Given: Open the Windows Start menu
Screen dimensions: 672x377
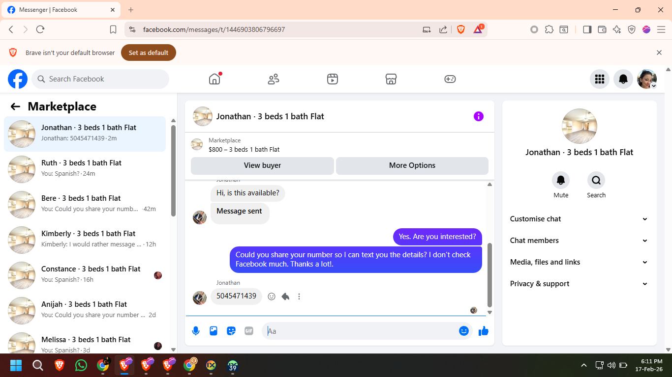Looking at the screenshot, I should (16, 365).
